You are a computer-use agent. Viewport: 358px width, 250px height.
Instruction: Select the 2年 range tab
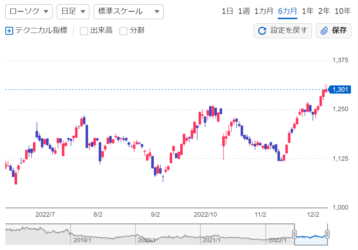tap(324, 11)
